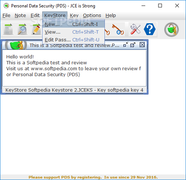Open the Help menu
The image size is (186, 180).
(x=110, y=16)
